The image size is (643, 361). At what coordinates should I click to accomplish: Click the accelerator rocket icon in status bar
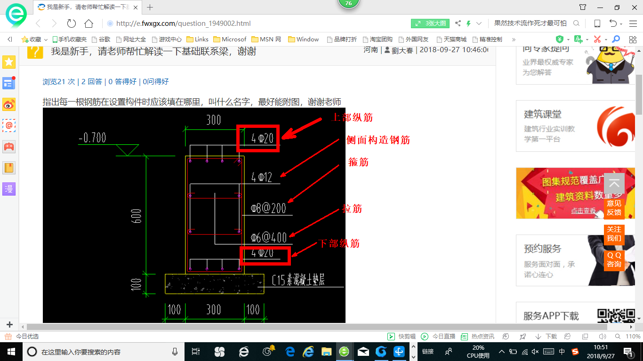coord(522,337)
